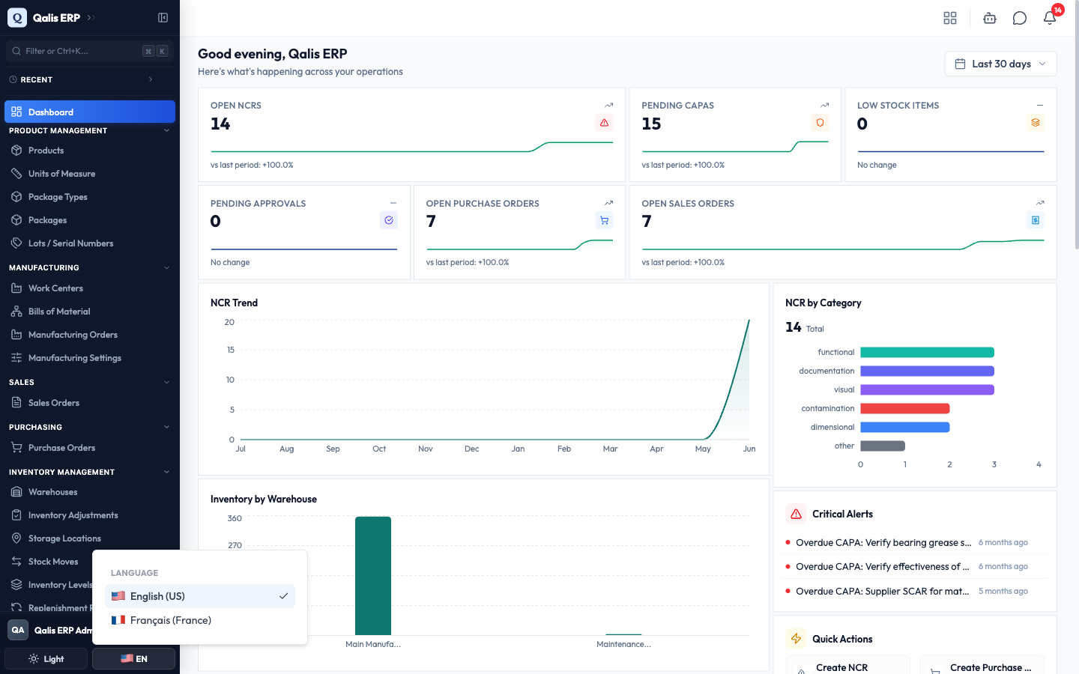Click the Warehouses building icon
Screen dimensions: 1079x674
pyautogui.click(x=16, y=492)
